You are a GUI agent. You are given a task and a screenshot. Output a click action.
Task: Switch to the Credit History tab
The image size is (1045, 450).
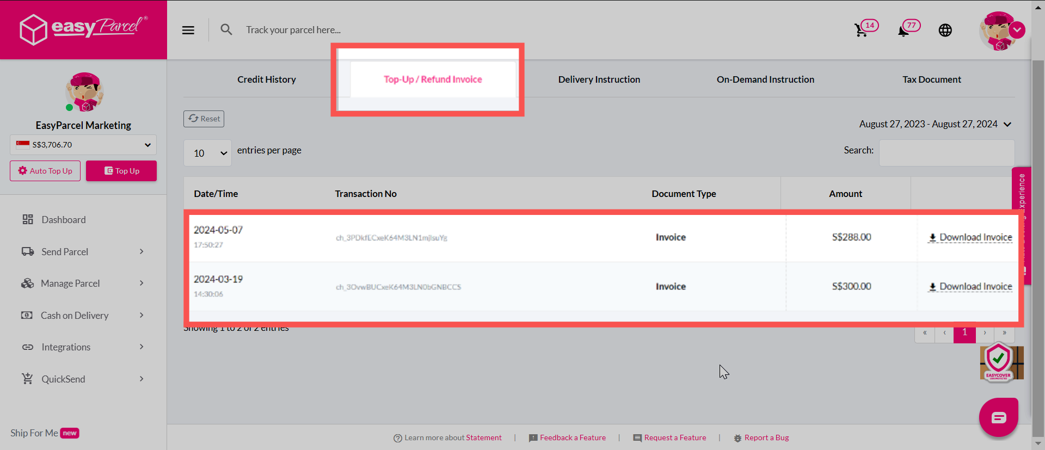click(x=267, y=79)
